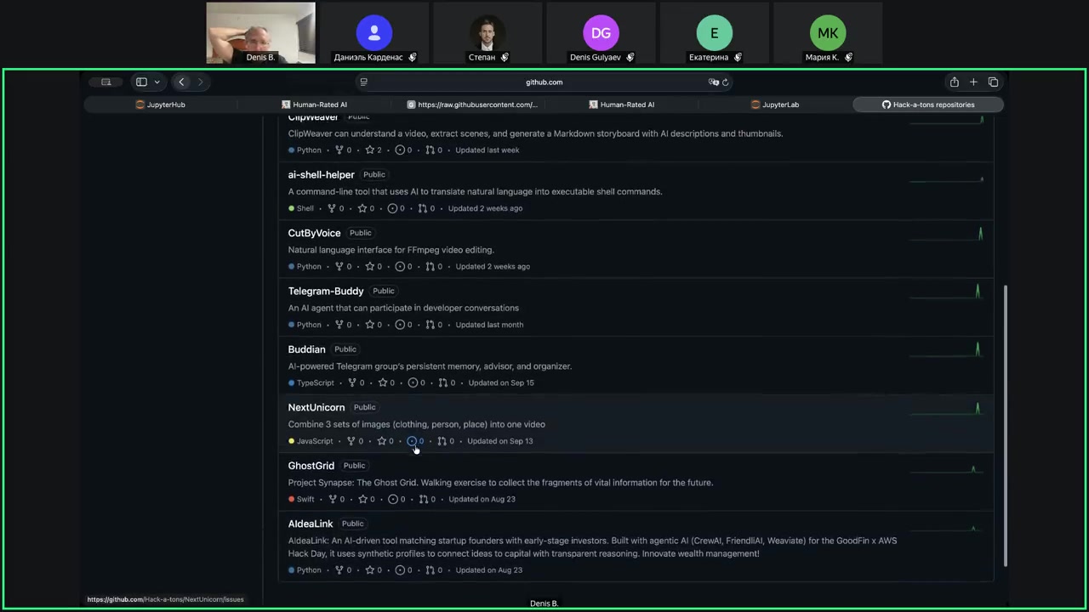Image resolution: width=1089 pixels, height=612 pixels.
Task: Click pull requests icon for AldeaLink
Action: [430, 570]
